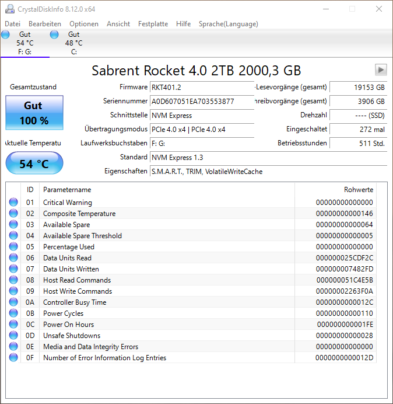Click the Seriennummer field value
The height and width of the screenshot is (404, 393).
click(x=202, y=101)
